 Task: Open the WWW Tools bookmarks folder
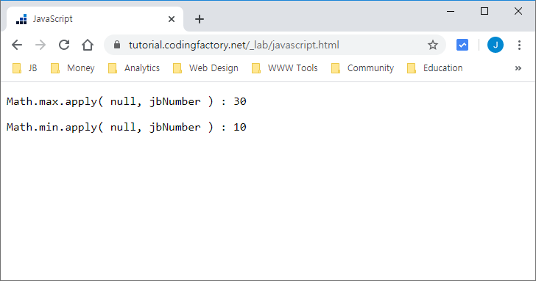[284, 68]
